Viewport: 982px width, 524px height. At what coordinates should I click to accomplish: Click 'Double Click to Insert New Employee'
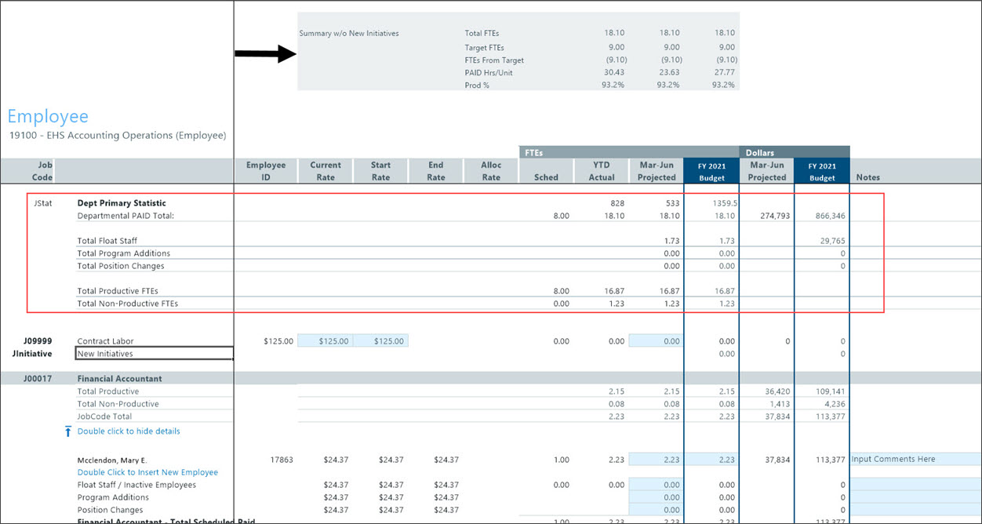point(147,472)
